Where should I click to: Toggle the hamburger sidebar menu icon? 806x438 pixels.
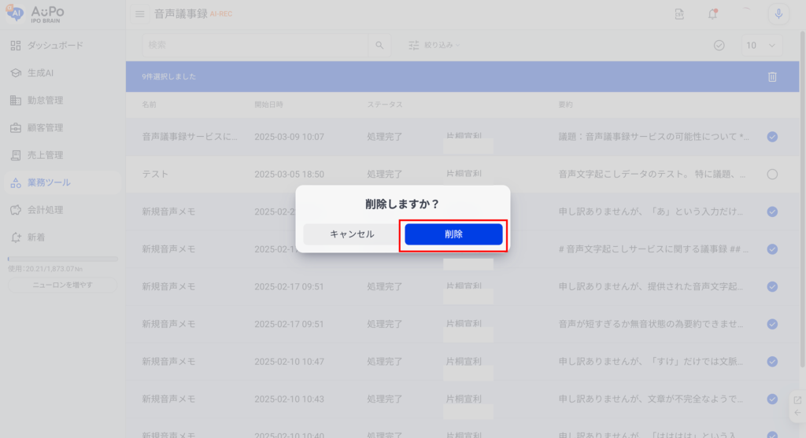(140, 14)
